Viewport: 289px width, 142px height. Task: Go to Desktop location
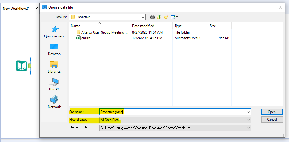(54, 49)
